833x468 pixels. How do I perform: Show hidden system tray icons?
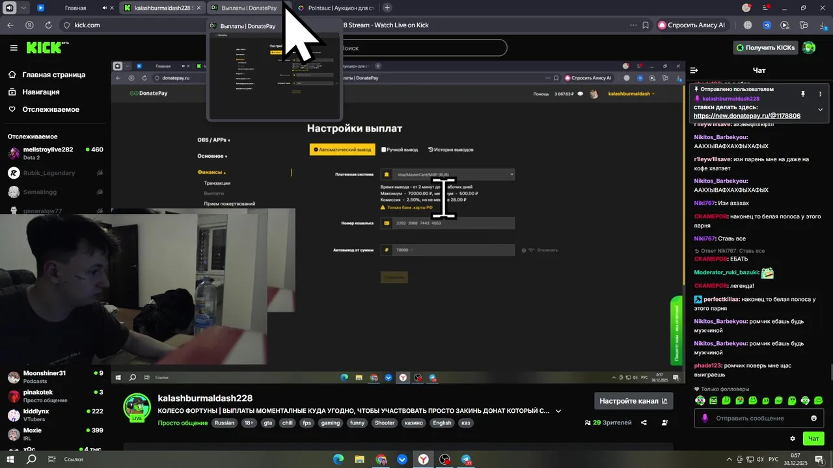click(x=729, y=460)
